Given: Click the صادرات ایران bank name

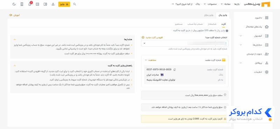Looking at the screenshot, I should (153, 75).
